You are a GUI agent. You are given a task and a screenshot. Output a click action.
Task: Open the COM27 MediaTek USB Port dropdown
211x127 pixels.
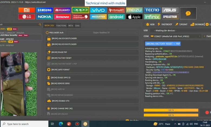click(x=176, y=36)
